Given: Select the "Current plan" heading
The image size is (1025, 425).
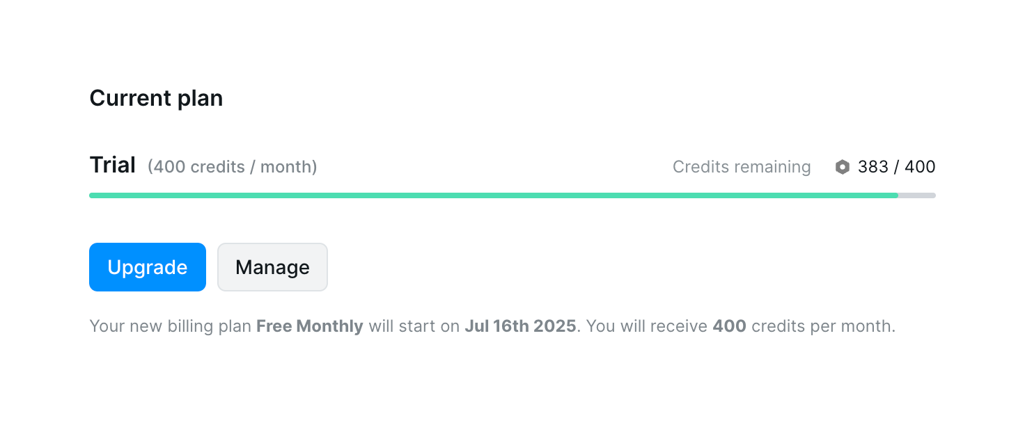Looking at the screenshot, I should click(x=156, y=98).
